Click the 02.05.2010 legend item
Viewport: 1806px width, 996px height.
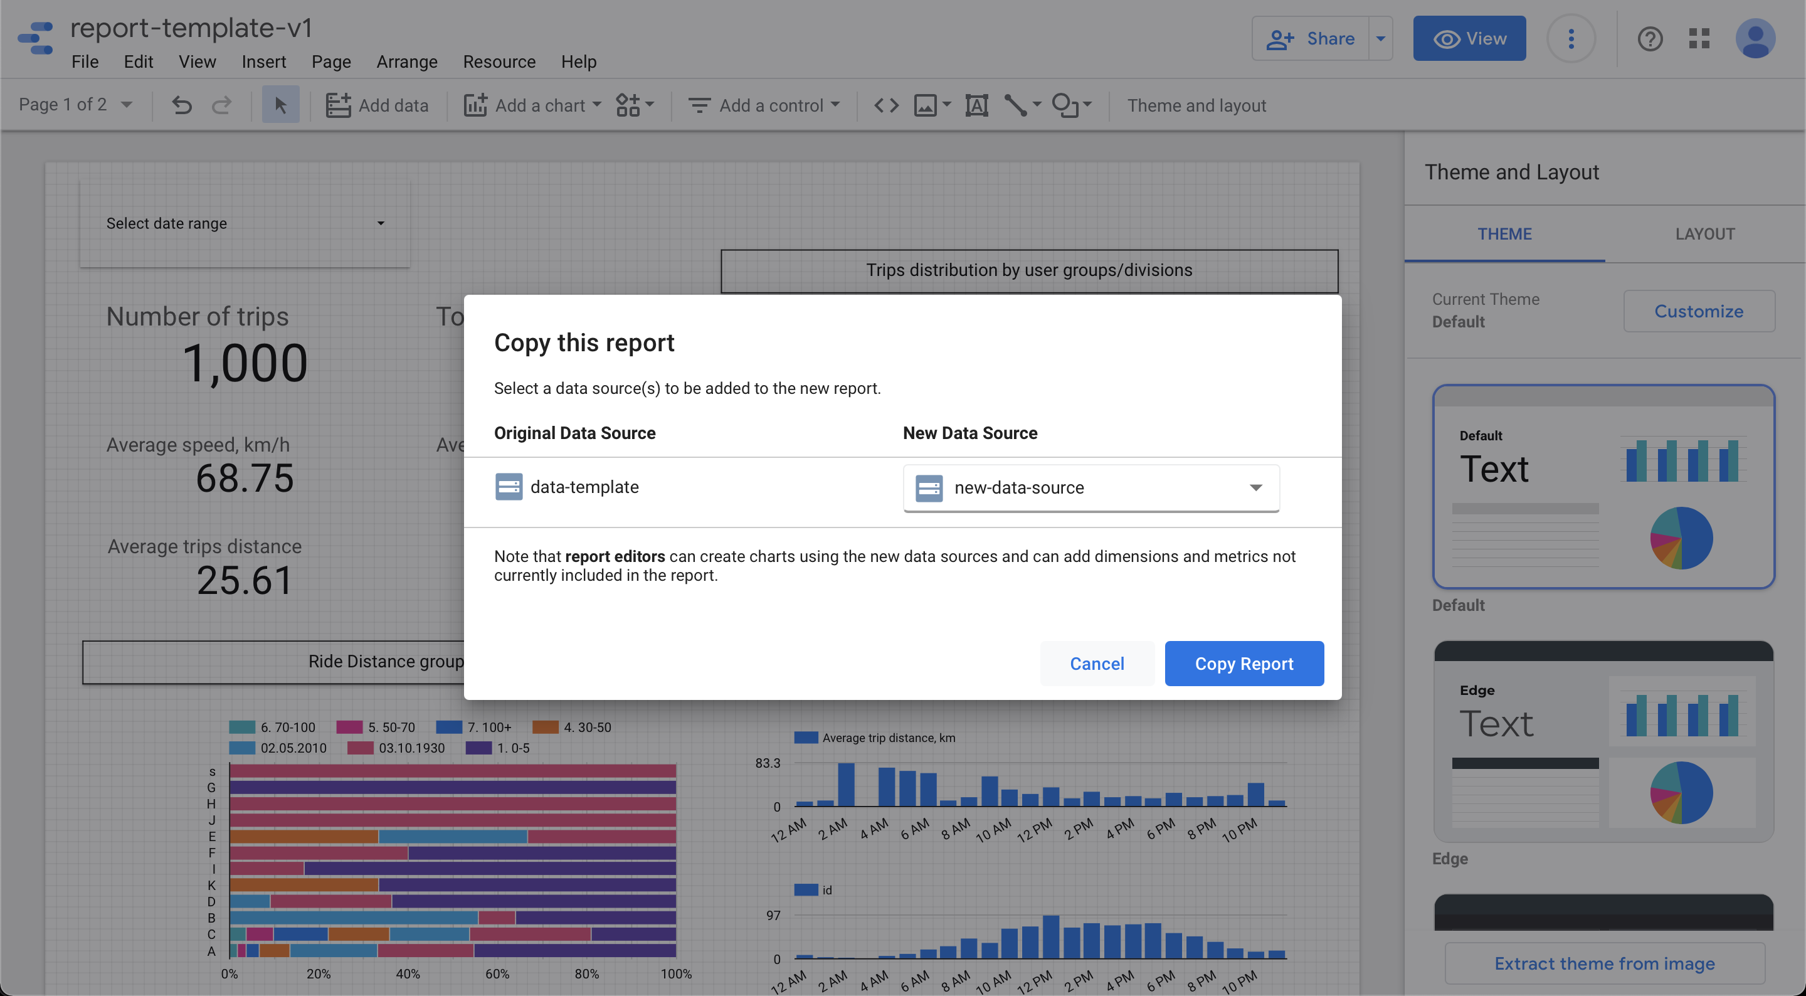click(278, 748)
